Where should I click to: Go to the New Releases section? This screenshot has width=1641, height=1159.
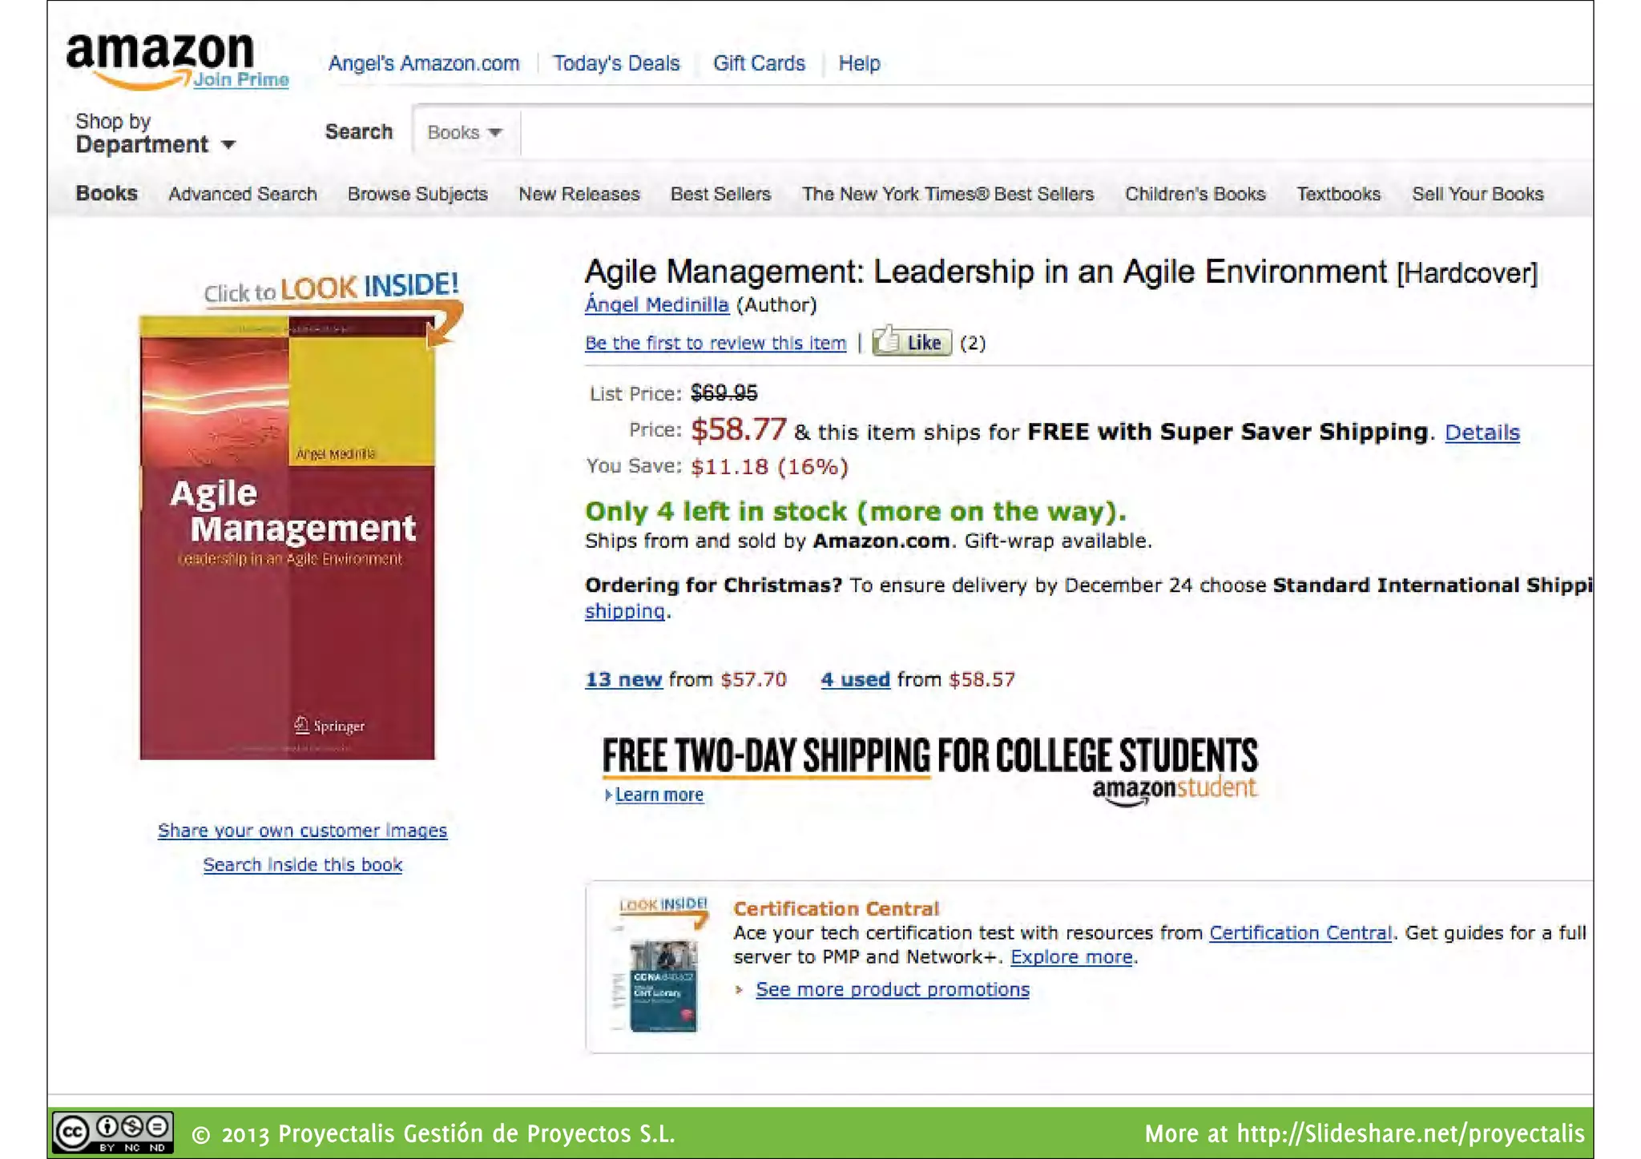[579, 195]
